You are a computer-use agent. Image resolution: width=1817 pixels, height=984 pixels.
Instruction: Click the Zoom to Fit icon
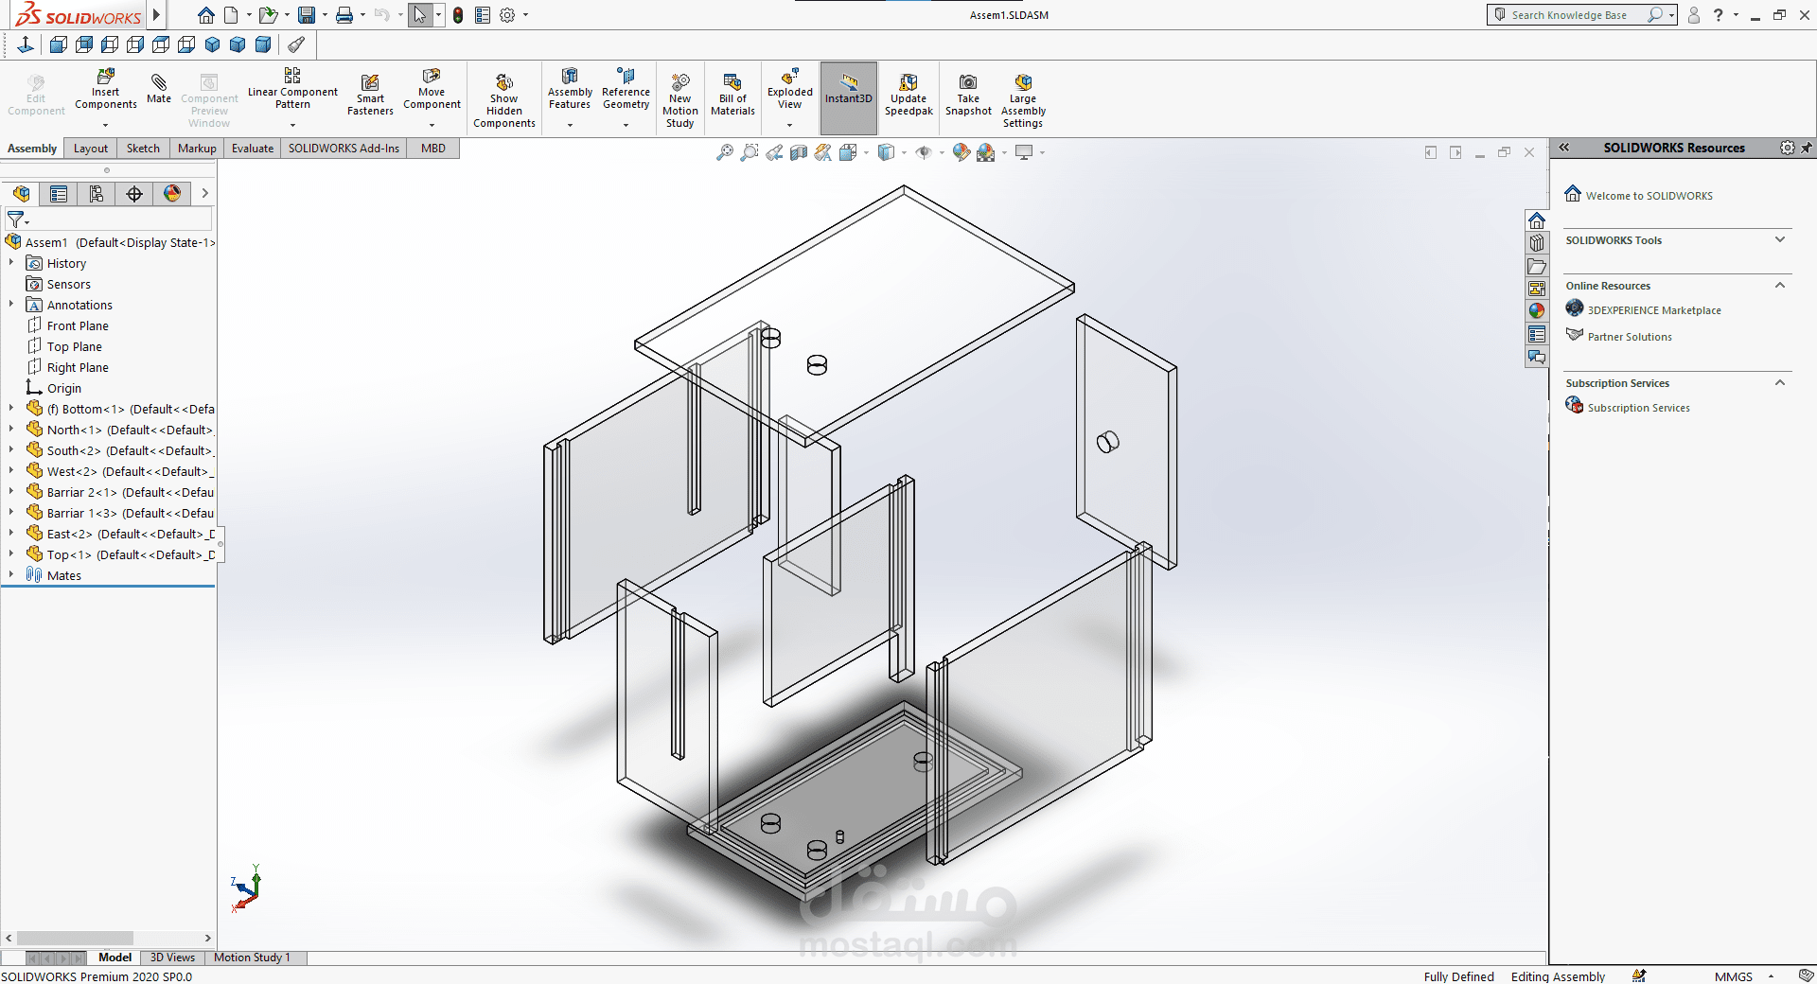(x=725, y=152)
